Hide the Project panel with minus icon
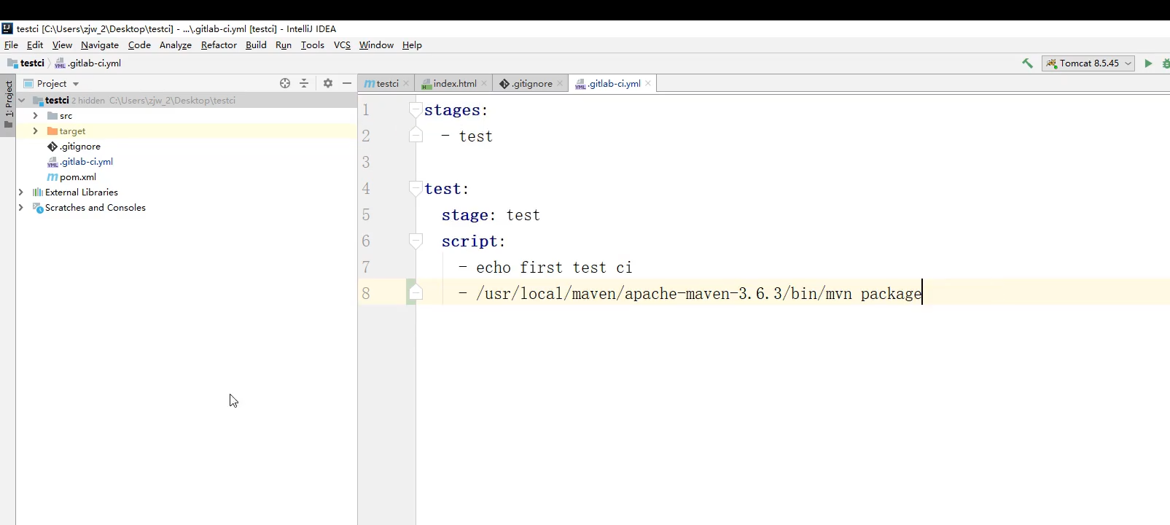 point(347,83)
